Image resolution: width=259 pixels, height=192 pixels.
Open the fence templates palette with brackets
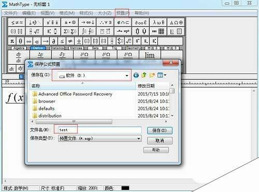[17, 32]
